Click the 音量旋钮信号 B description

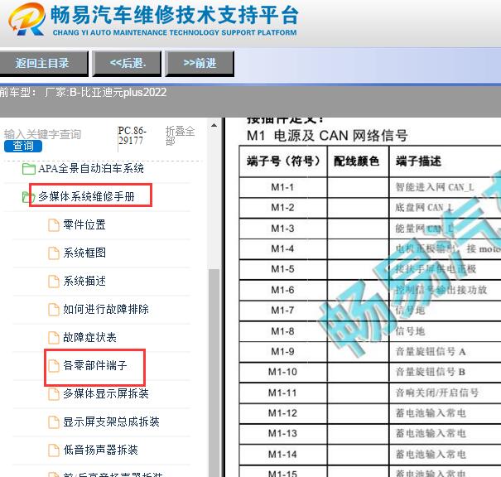tap(431, 372)
